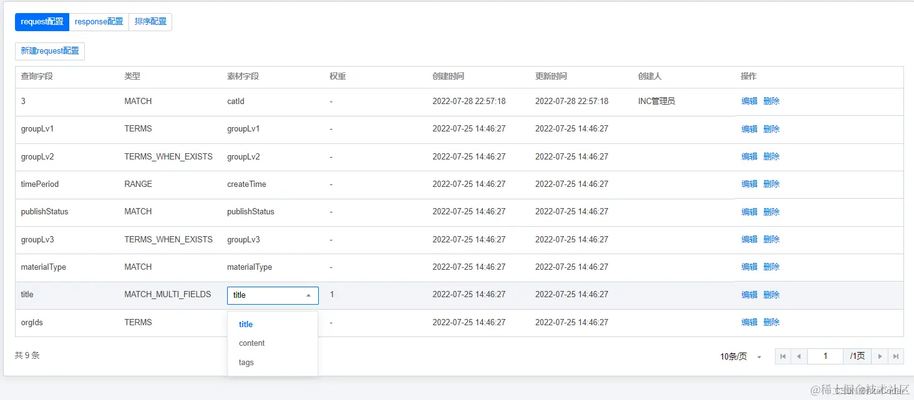Click the 创建人 column header
The width and height of the screenshot is (914, 400).
[x=649, y=77]
